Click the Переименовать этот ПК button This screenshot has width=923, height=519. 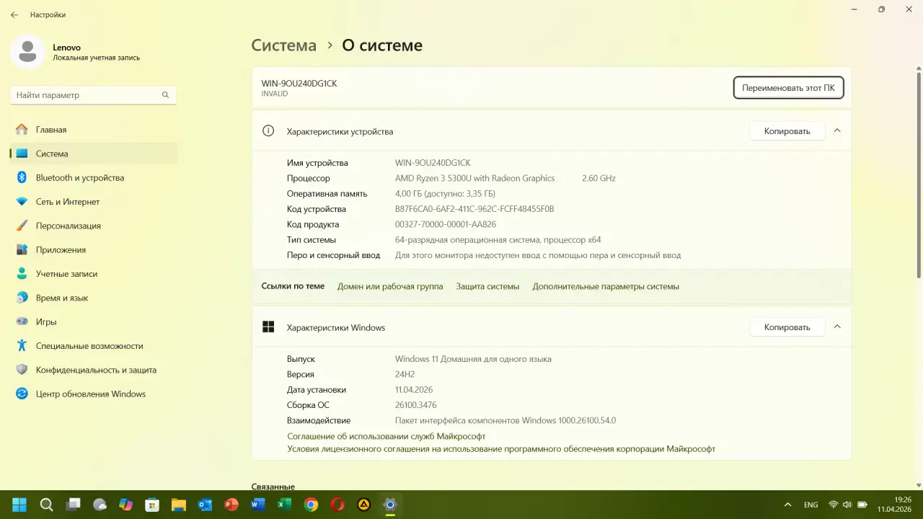pos(788,87)
